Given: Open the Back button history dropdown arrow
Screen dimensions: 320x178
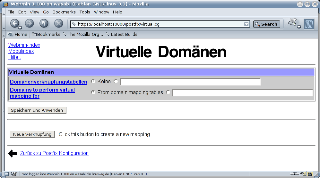Looking at the screenshot, I should pyautogui.click(x=20, y=28).
